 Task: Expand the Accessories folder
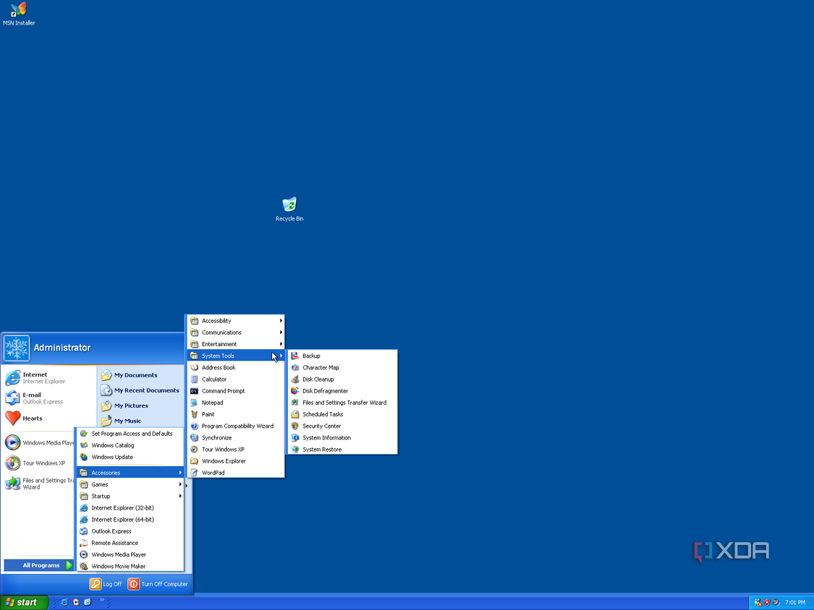130,473
